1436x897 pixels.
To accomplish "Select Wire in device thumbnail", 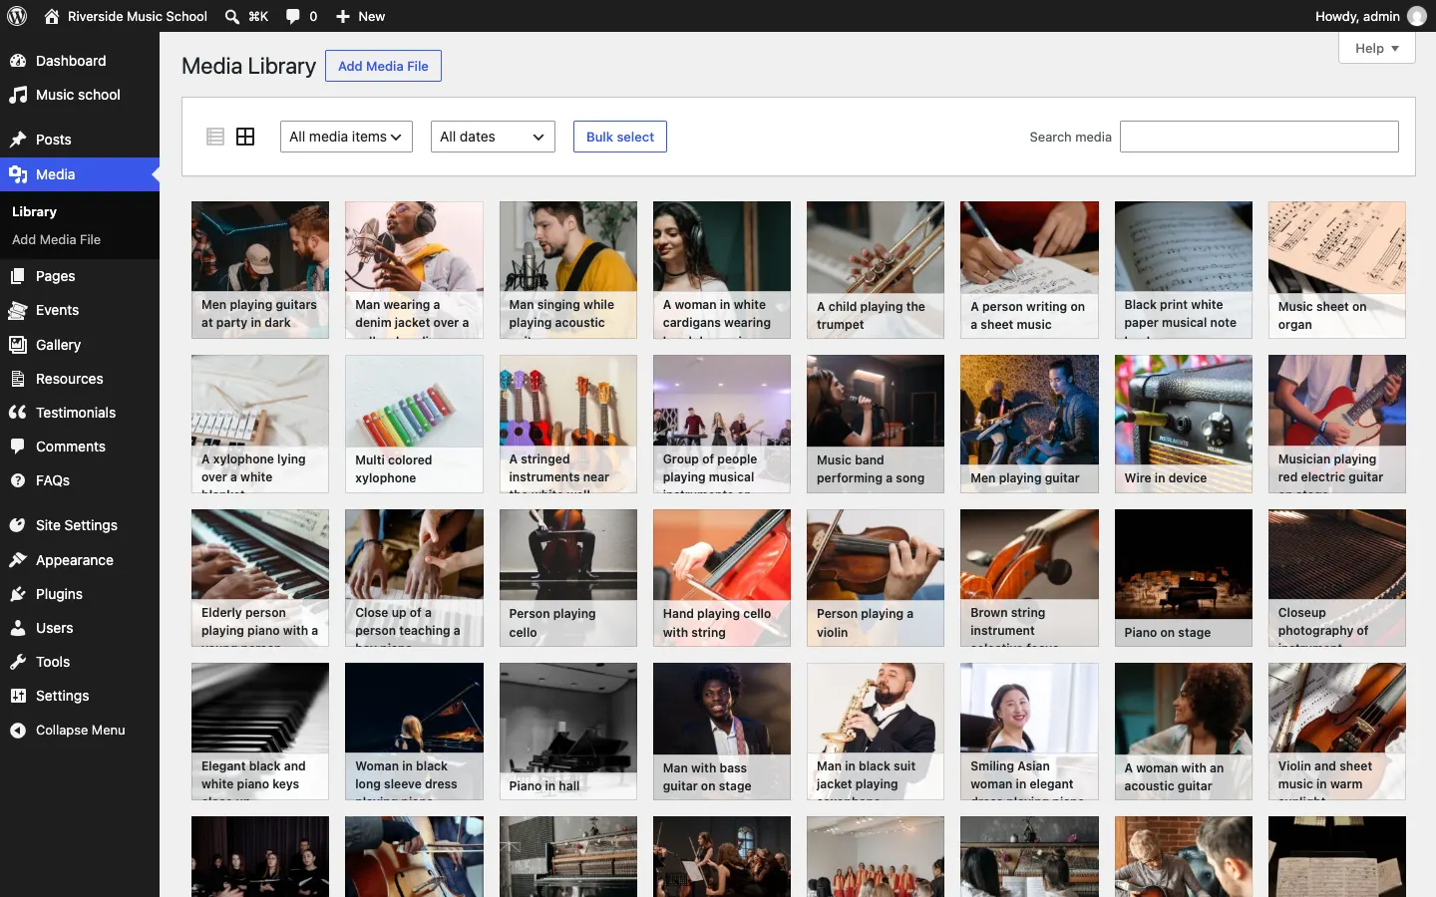I will [1184, 424].
